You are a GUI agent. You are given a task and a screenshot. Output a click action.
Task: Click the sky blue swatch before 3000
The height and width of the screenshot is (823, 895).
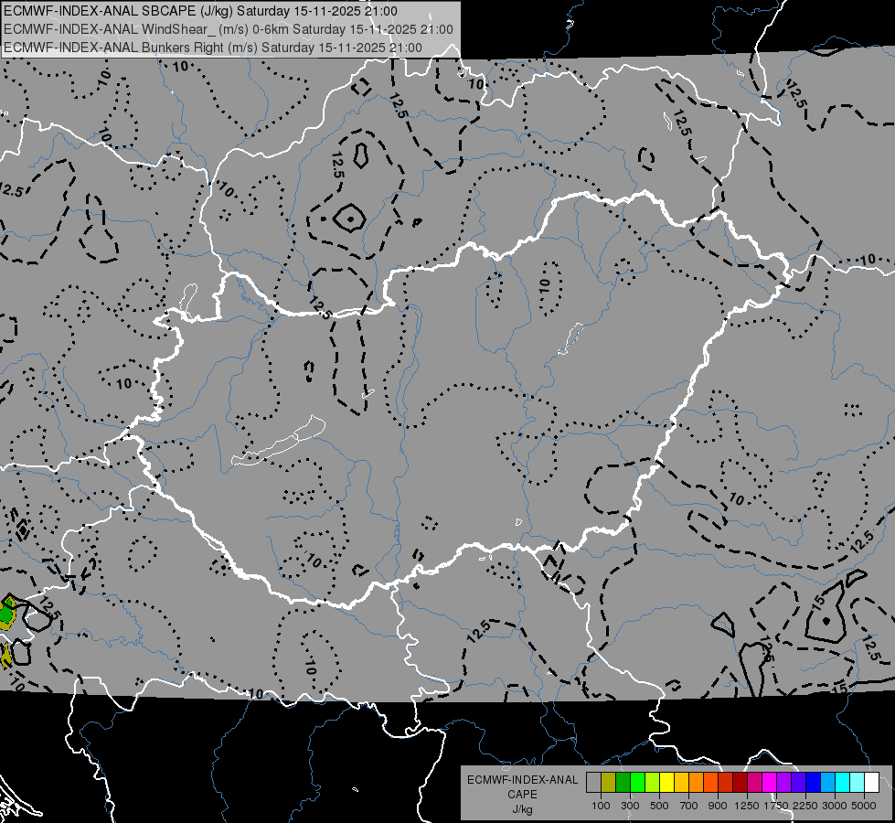(x=827, y=783)
